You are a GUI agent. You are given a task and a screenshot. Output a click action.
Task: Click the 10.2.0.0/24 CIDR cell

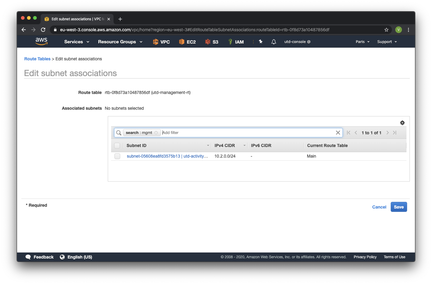click(x=225, y=156)
